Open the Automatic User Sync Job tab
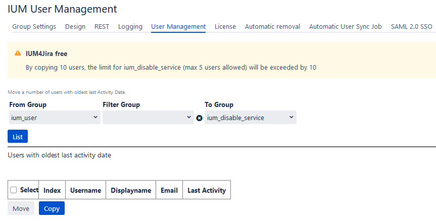This screenshot has height=221, width=436. pos(345,27)
